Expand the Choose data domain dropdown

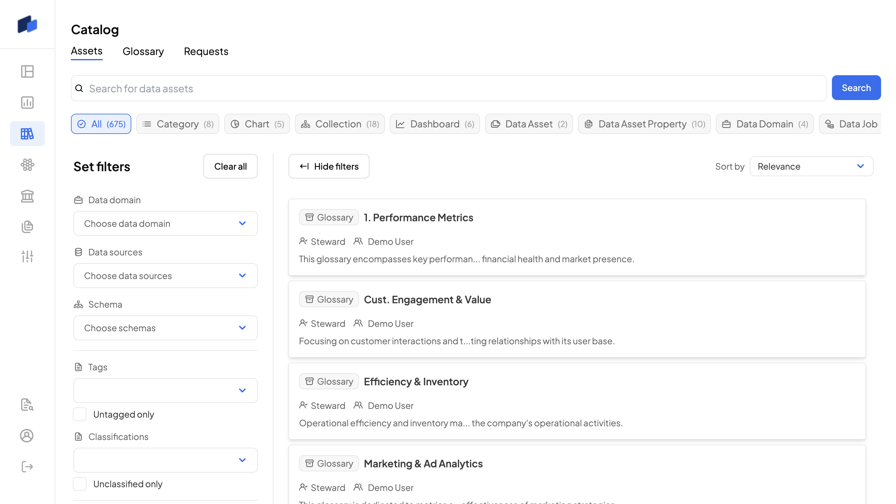[165, 223]
